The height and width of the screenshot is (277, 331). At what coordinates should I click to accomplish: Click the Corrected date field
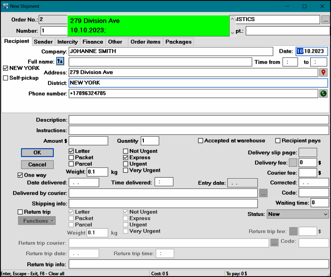click(314, 183)
